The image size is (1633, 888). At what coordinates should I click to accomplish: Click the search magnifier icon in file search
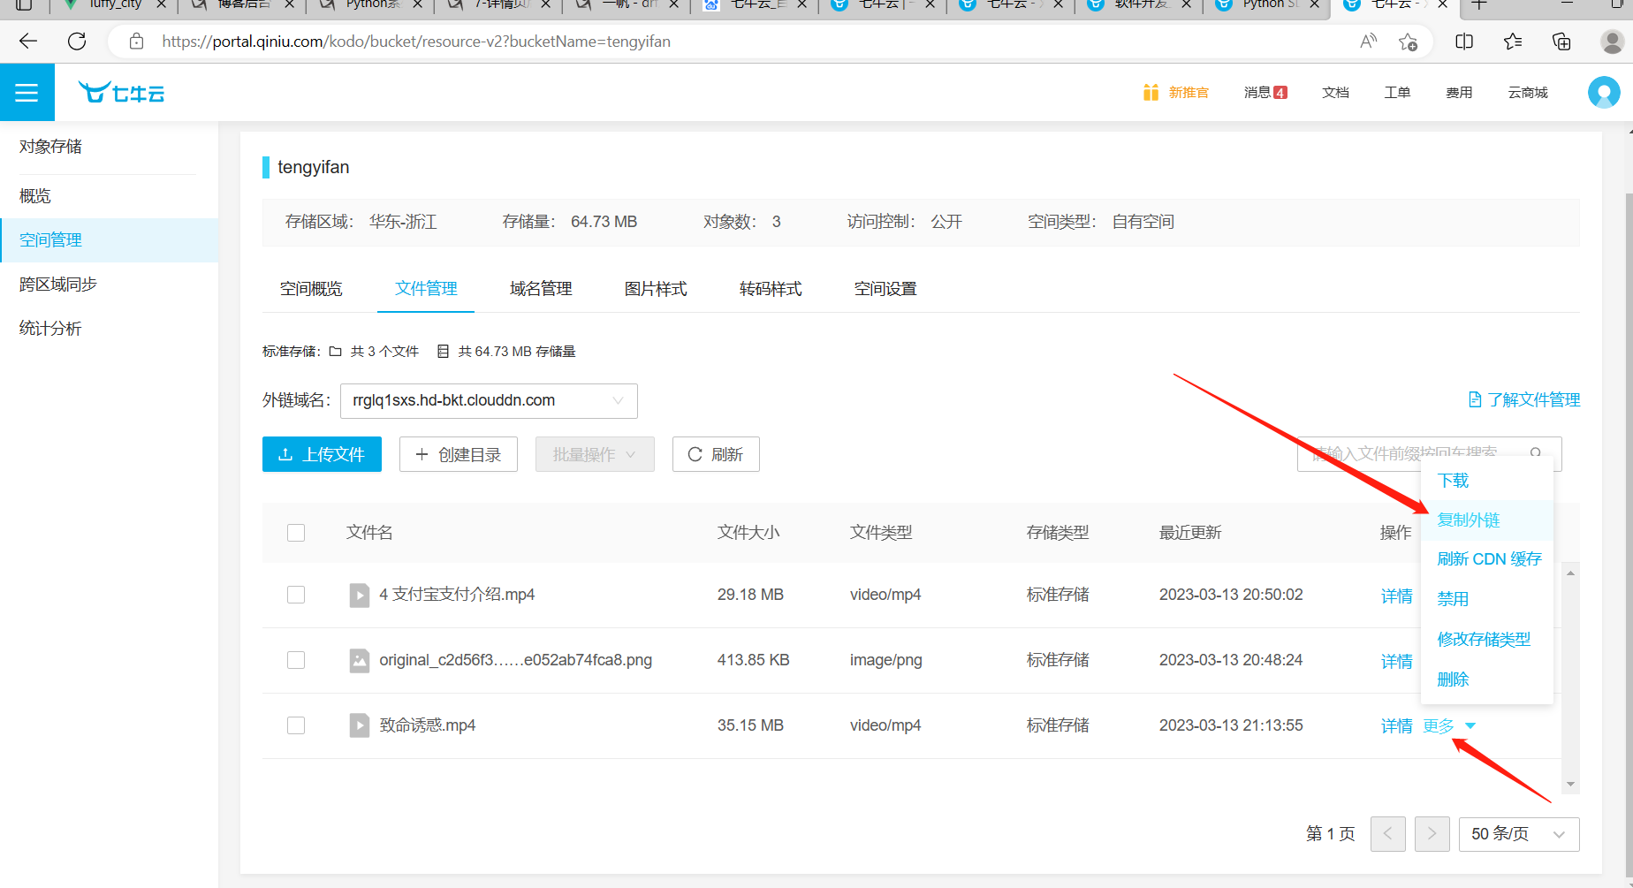point(1536,453)
